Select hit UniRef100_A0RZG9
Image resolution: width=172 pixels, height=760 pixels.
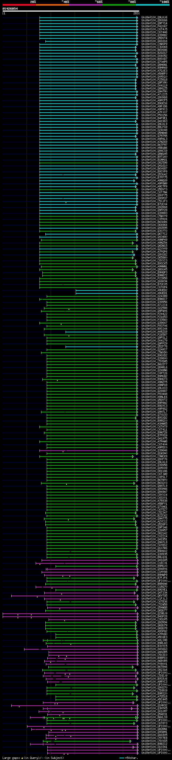[x=154, y=332]
